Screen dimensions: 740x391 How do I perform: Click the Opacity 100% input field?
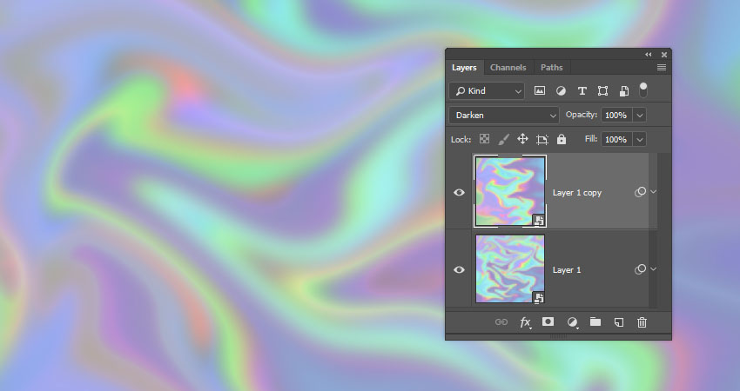[x=616, y=115]
